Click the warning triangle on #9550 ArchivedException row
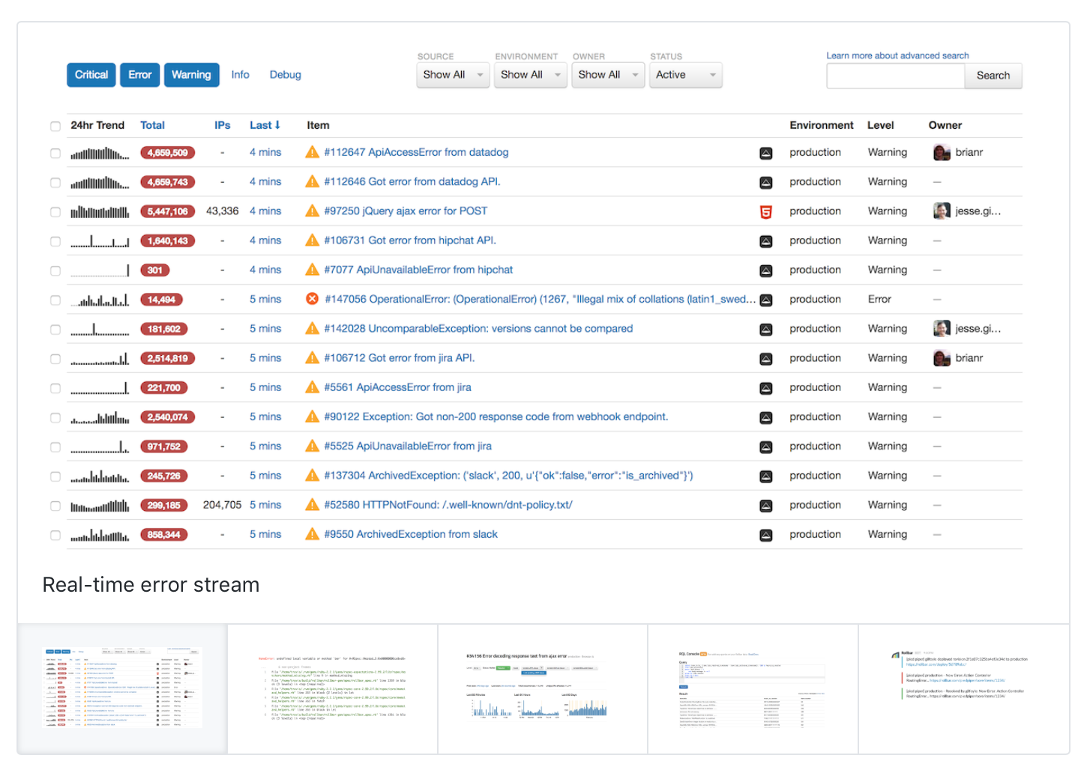 pos(312,534)
